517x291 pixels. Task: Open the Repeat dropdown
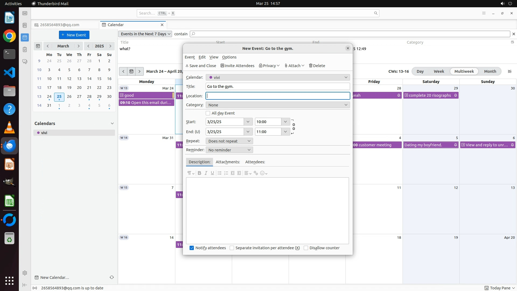[229, 141]
